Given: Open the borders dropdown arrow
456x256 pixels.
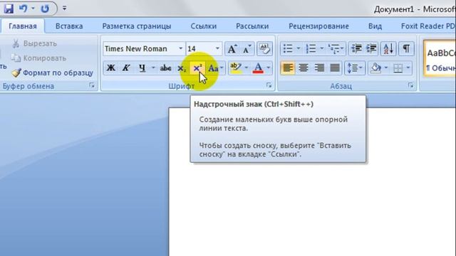Looking at the screenshot, I should 408,68.
